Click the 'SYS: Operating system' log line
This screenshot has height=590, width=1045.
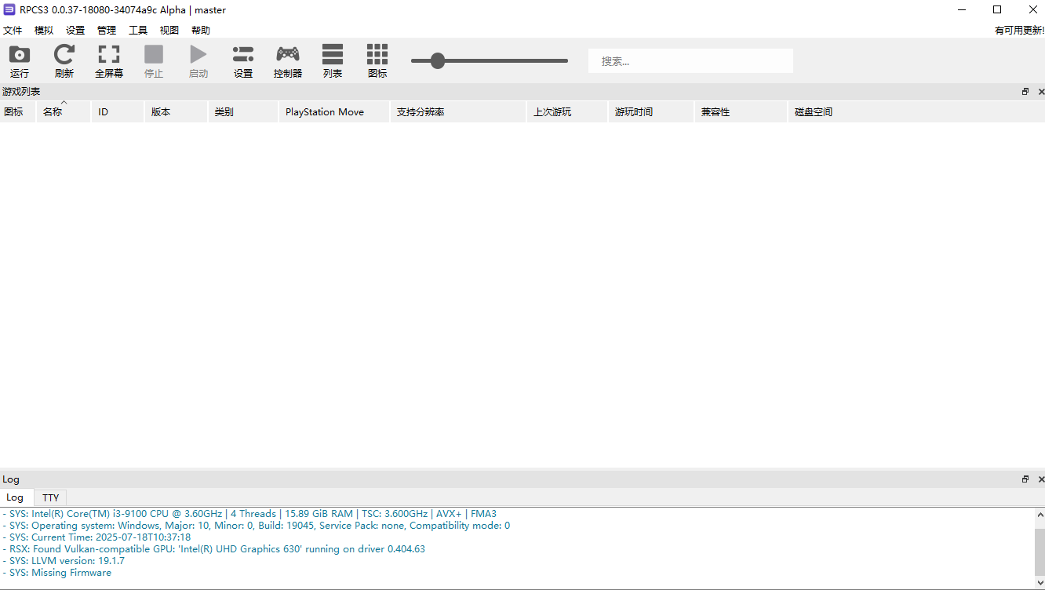(x=257, y=526)
